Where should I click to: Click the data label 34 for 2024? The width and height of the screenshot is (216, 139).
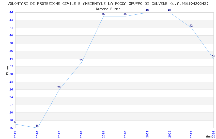(213, 56)
